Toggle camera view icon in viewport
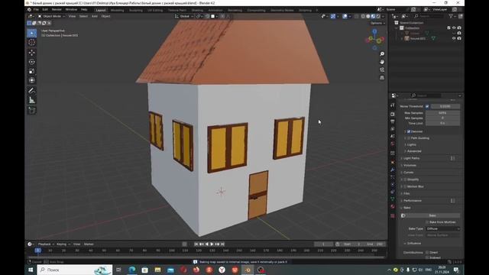Viewport: 489px width, 275px height. tap(382, 70)
